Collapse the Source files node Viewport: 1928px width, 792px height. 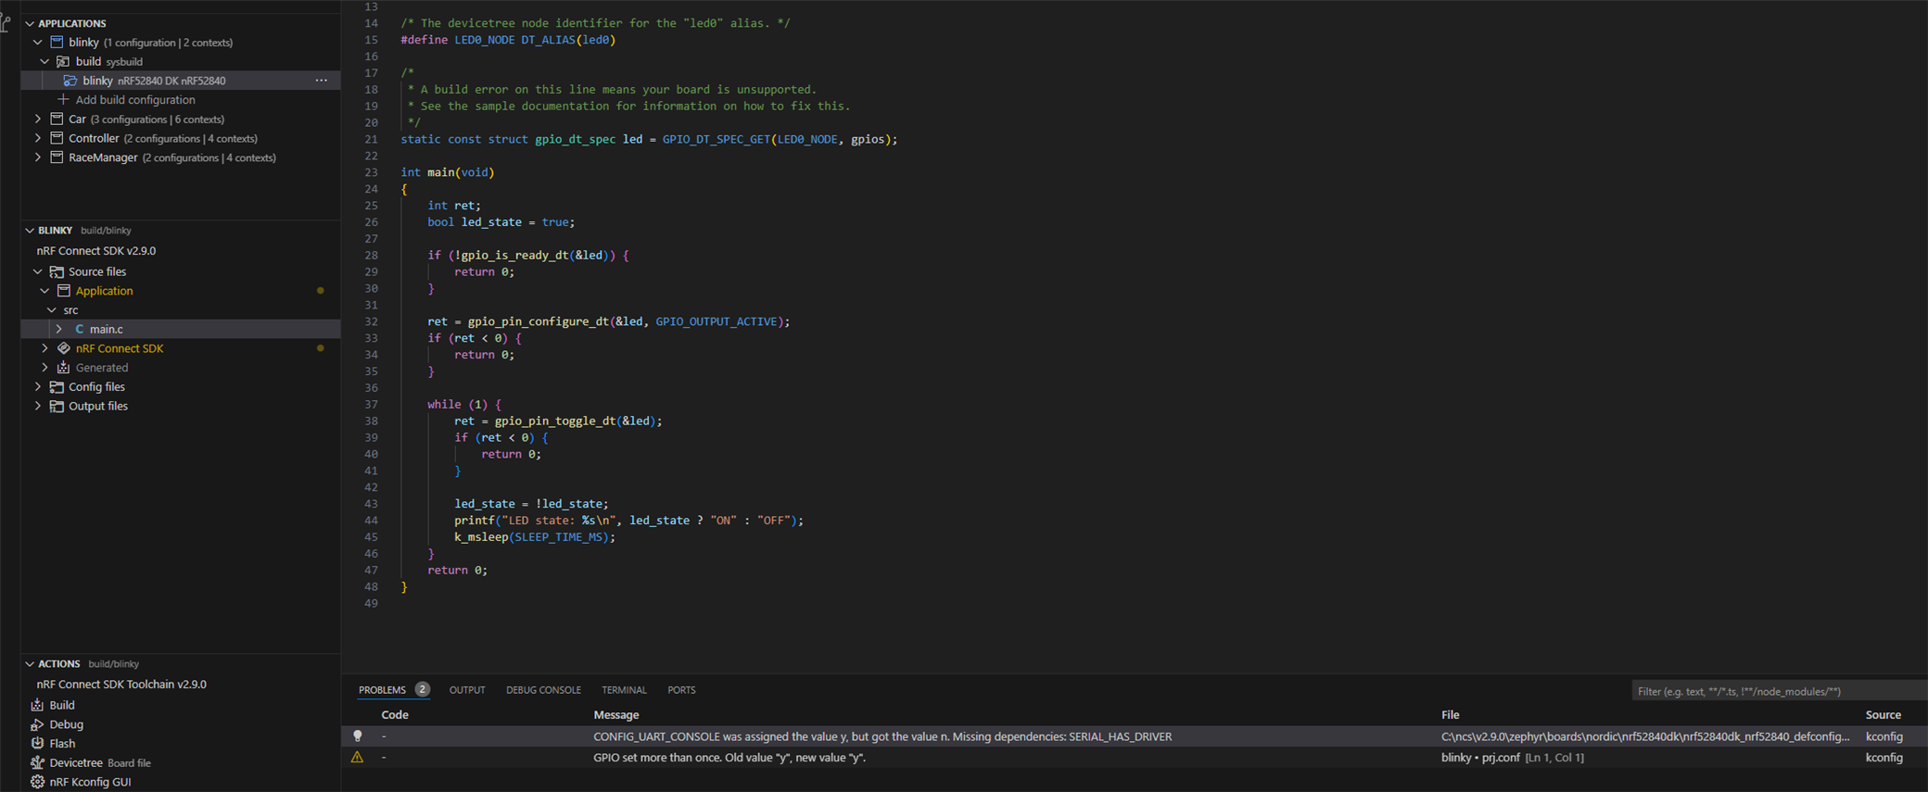click(38, 271)
